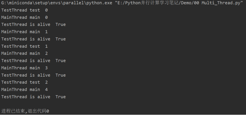Click the word 'True' in the last line
Screen dimensions: 246x115
(61, 97)
